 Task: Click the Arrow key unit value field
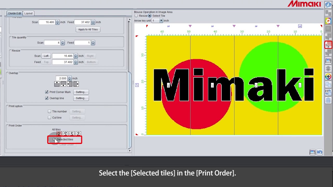pyautogui.click(x=156, y=21)
